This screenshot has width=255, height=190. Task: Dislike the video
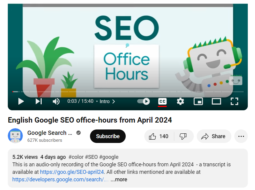[x=183, y=136]
